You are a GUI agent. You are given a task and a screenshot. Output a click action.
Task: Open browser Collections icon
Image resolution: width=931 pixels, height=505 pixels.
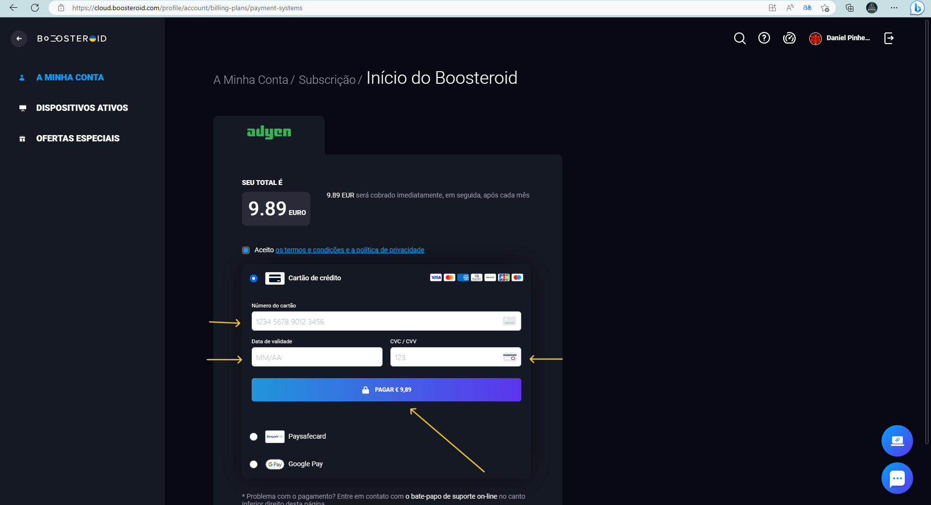(850, 8)
